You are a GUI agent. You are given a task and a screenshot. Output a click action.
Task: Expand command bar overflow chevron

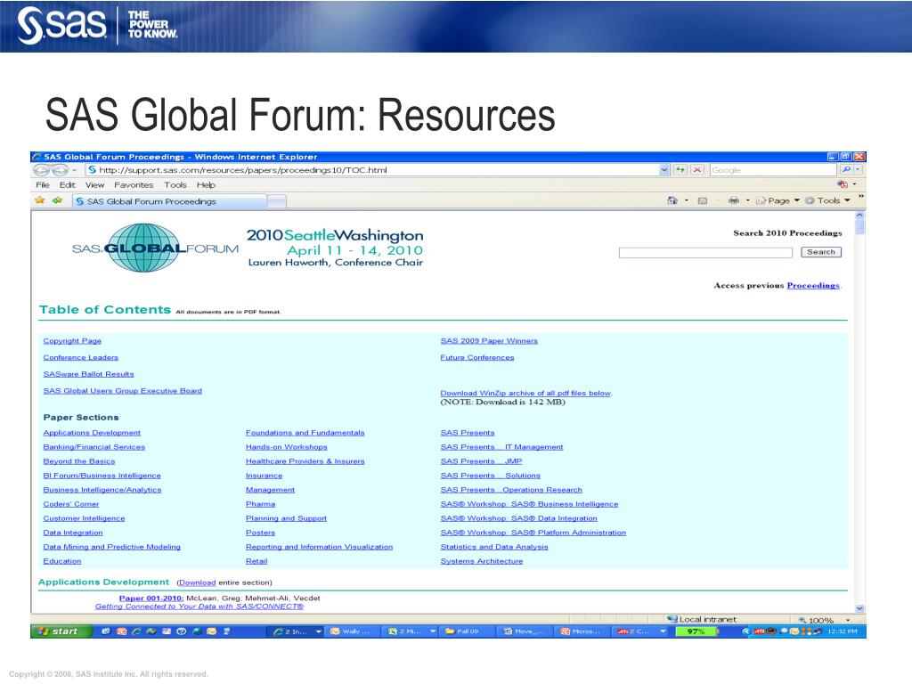861,197
